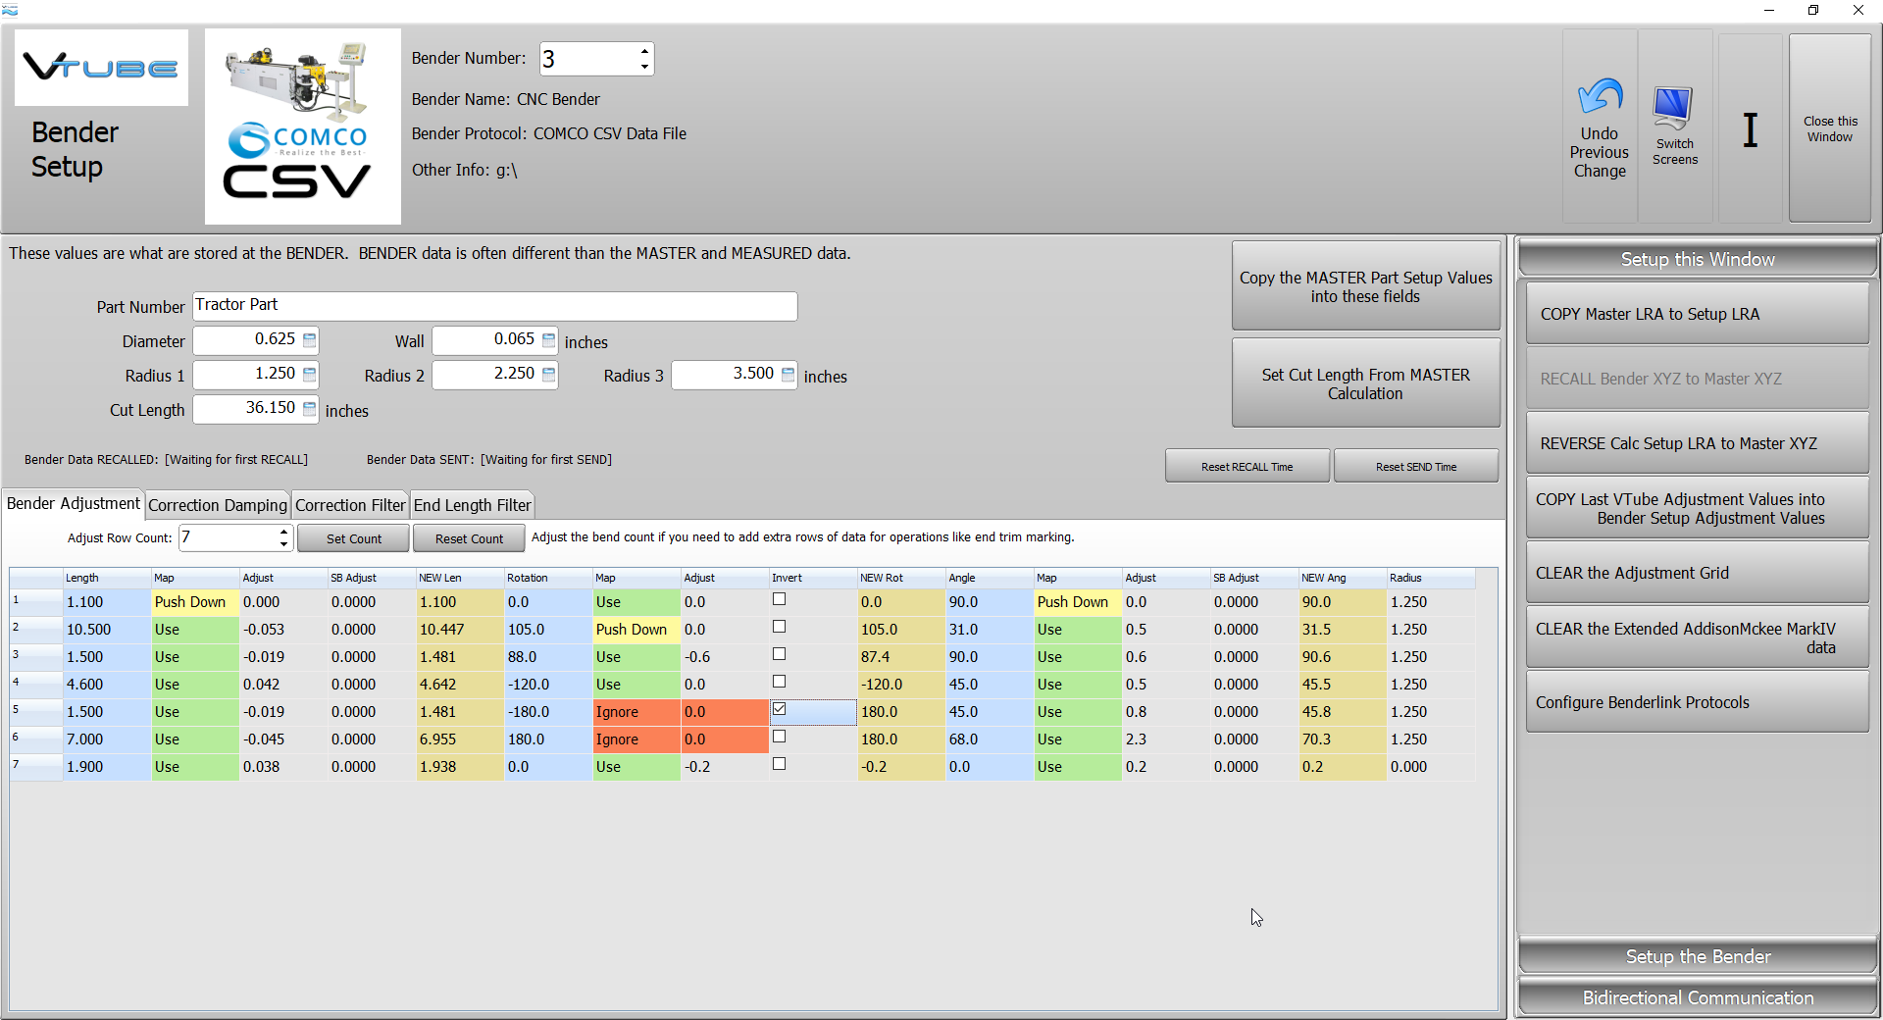Open calculator icon in Radius 3 field
This screenshot has width=1883, height=1020.
[789, 375]
